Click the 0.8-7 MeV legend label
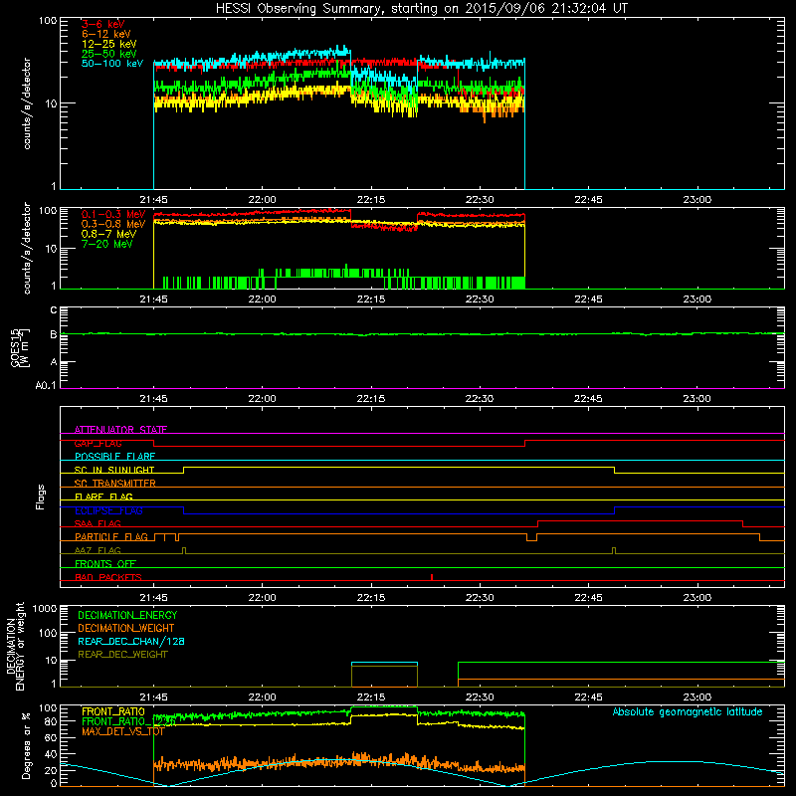 click(x=109, y=234)
